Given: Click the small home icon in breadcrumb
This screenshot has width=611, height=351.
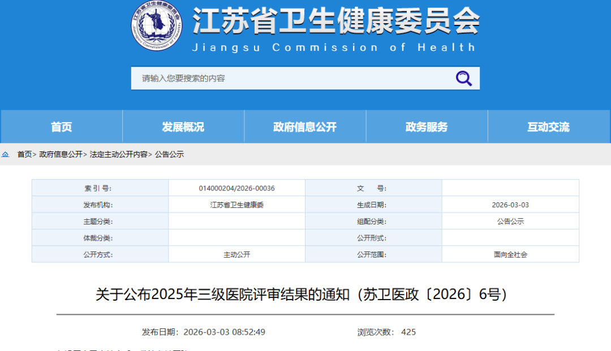Looking at the screenshot, I should click(x=6, y=154).
